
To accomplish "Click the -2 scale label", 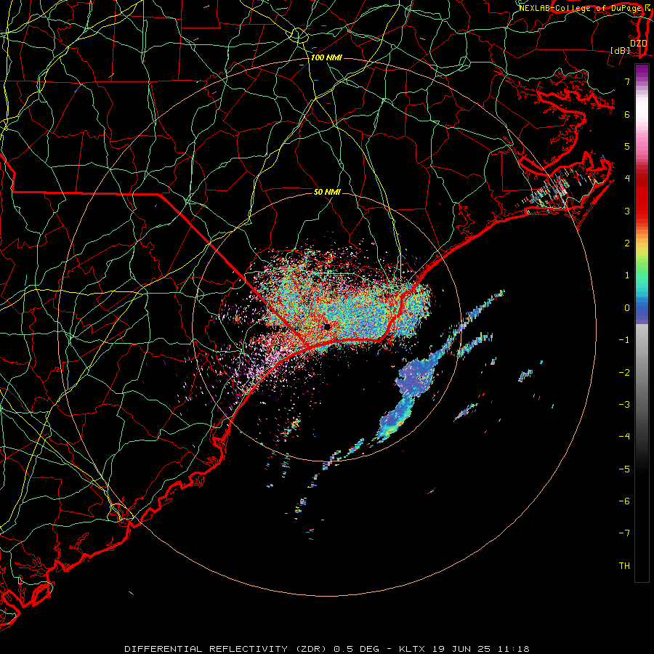I will (x=624, y=373).
